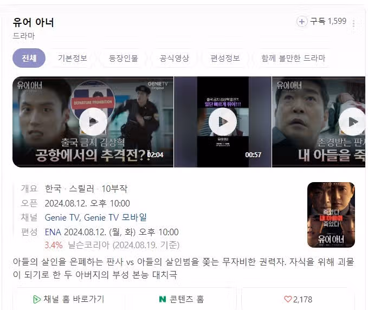Open the Genie TV channel link
368x310 pixels.
62,217
